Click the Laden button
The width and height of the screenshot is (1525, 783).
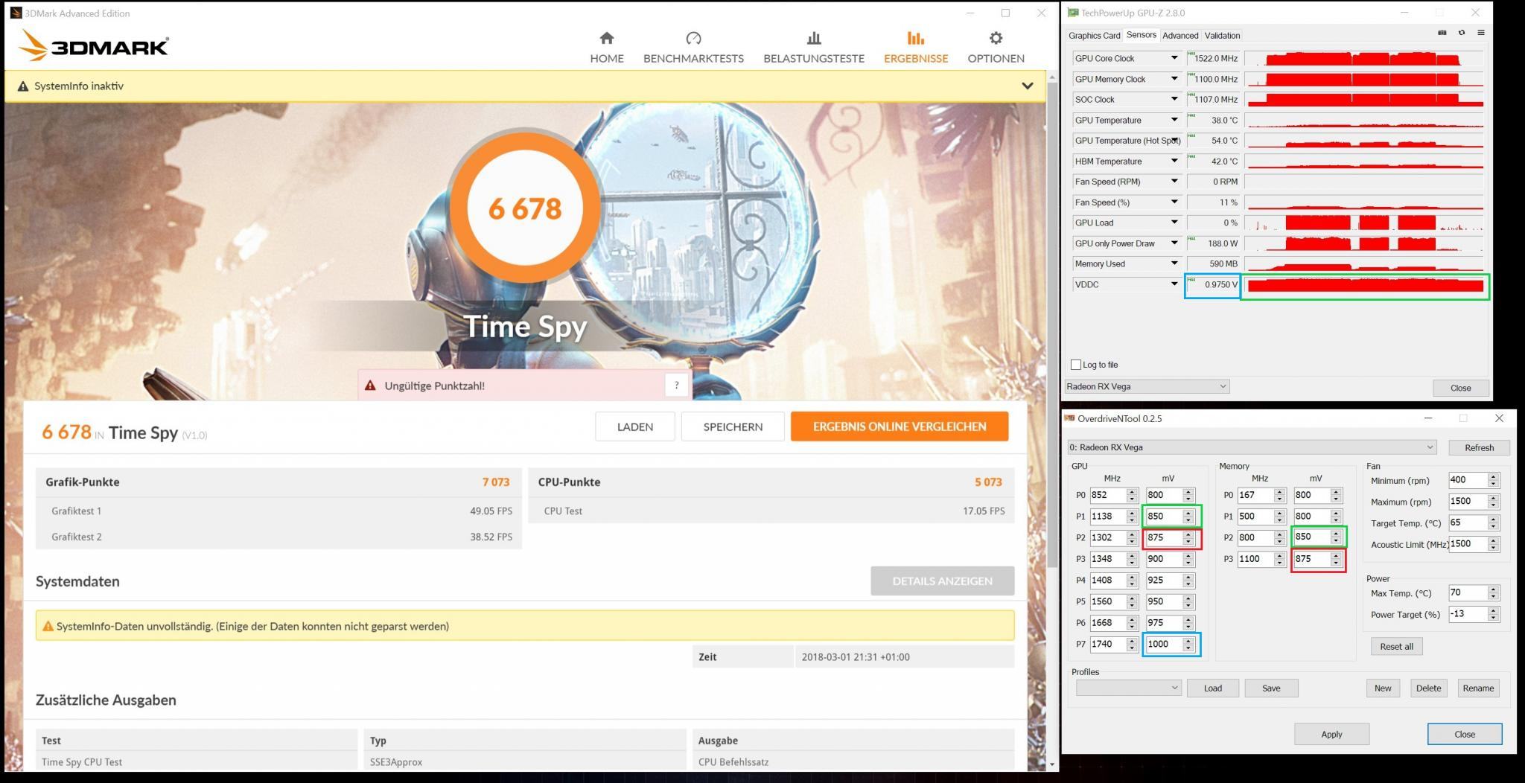[635, 426]
